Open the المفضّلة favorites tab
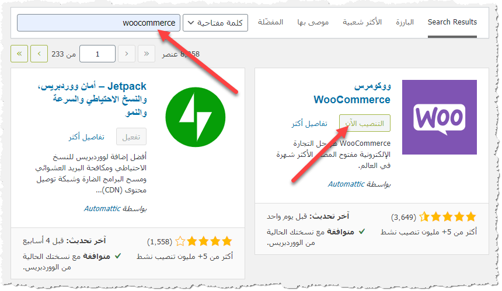The width and height of the screenshot is (502, 291). [x=270, y=22]
